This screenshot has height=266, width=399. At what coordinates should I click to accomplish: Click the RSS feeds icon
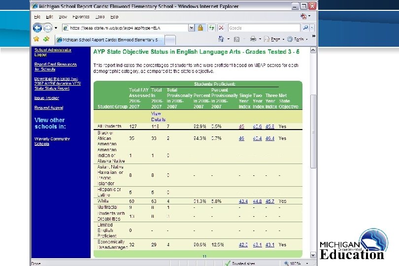236,39
